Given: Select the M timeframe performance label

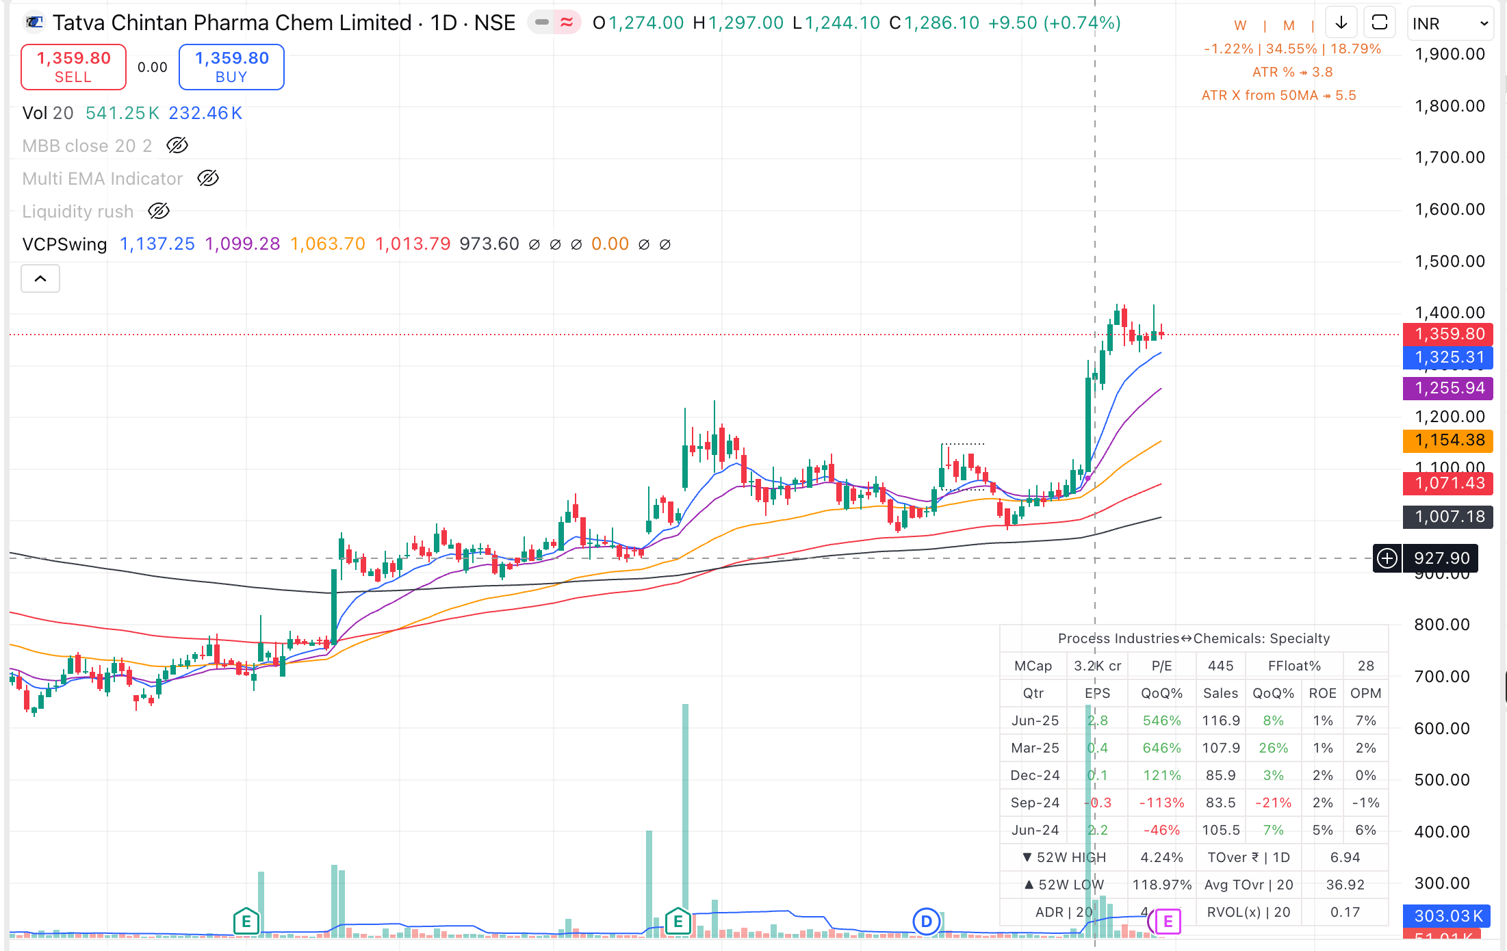Looking at the screenshot, I should tap(1289, 25).
